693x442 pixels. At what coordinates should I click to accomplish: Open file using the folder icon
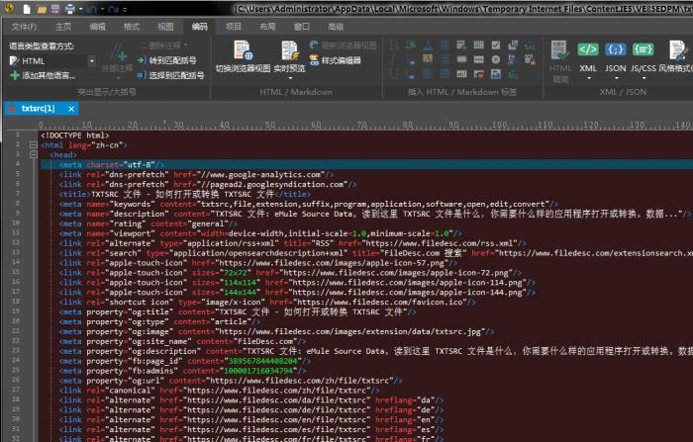[x=42, y=9]
